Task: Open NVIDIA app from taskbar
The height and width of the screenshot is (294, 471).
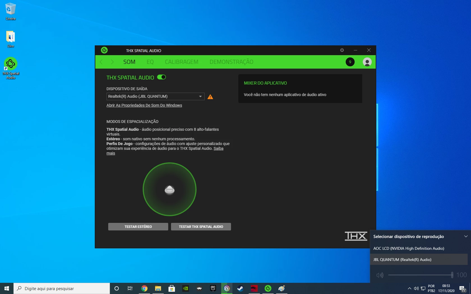Action: pos(186,288)
